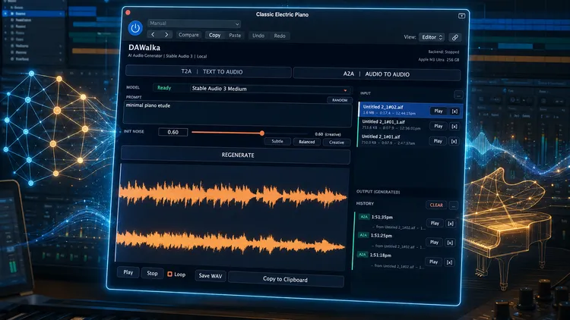Click the Undo button
Screen dimensions: 570x320
[258, 36]
